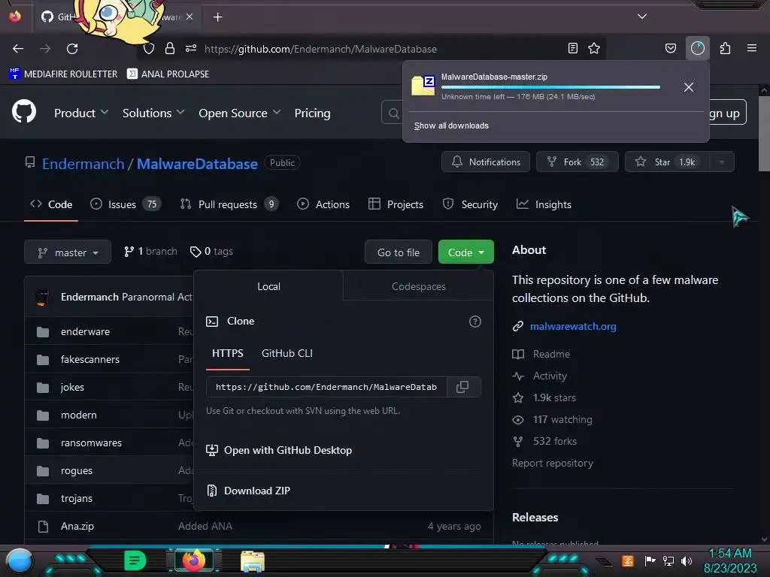Click the download progress bar
770x577 pixels.
[x=550, y=87]
